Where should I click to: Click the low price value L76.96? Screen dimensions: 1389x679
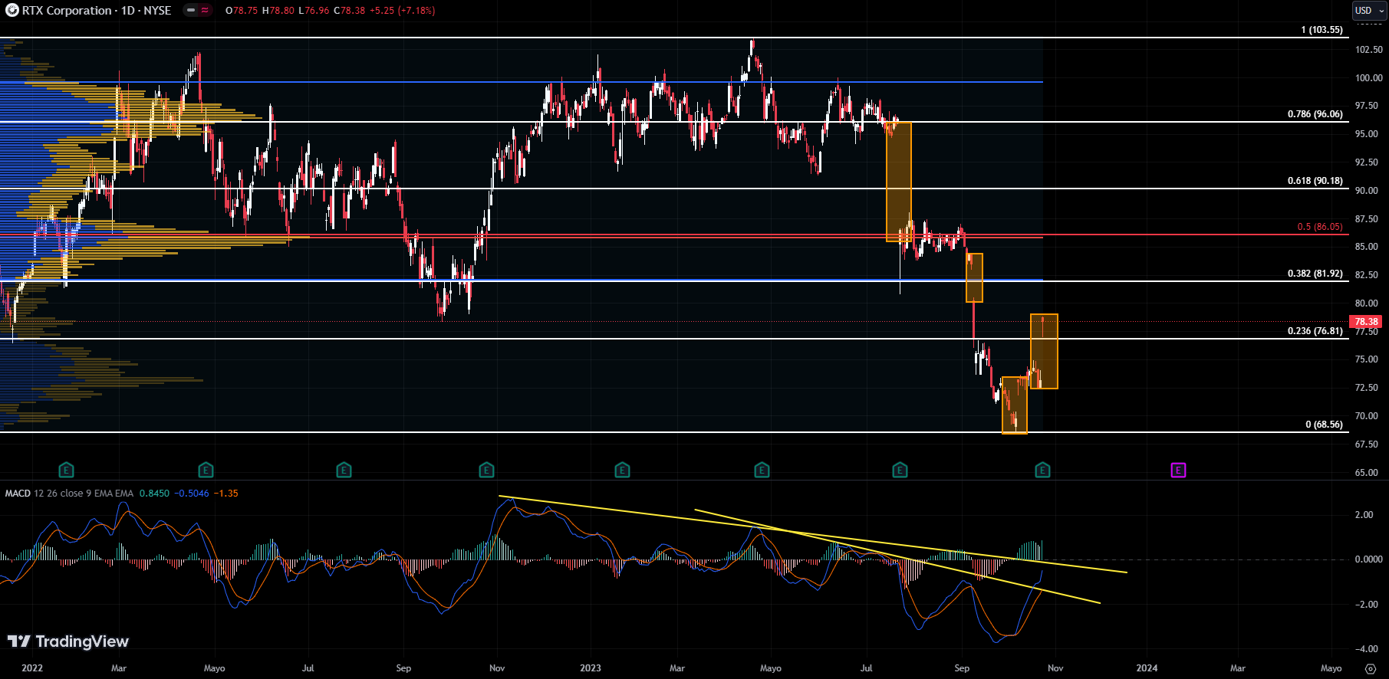coord(314,11)
